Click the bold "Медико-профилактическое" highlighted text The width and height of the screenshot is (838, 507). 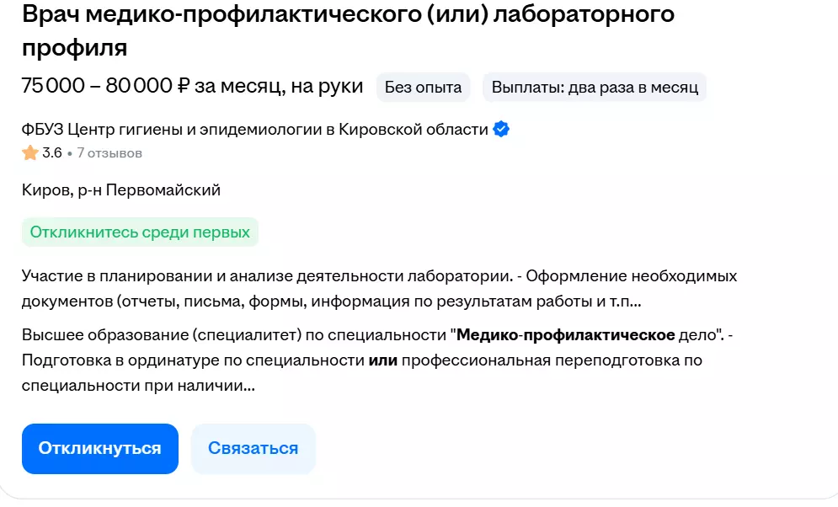tap(565, 335)
